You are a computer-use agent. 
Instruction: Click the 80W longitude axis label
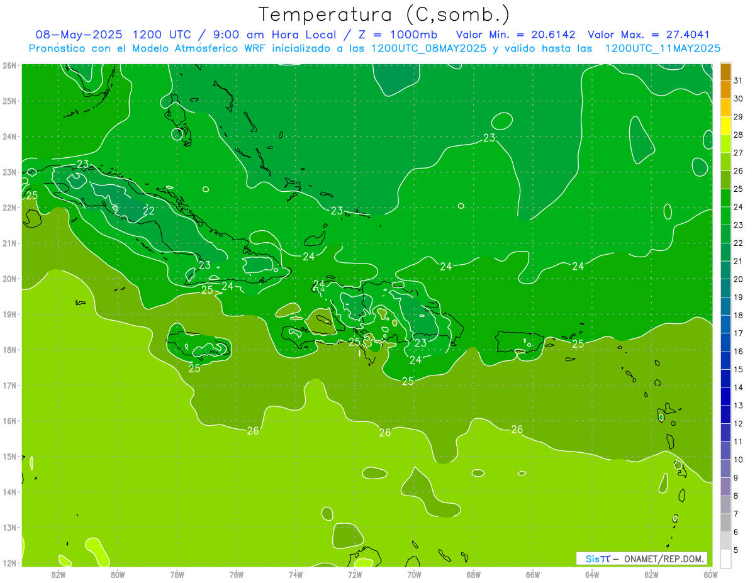point(118,574)
